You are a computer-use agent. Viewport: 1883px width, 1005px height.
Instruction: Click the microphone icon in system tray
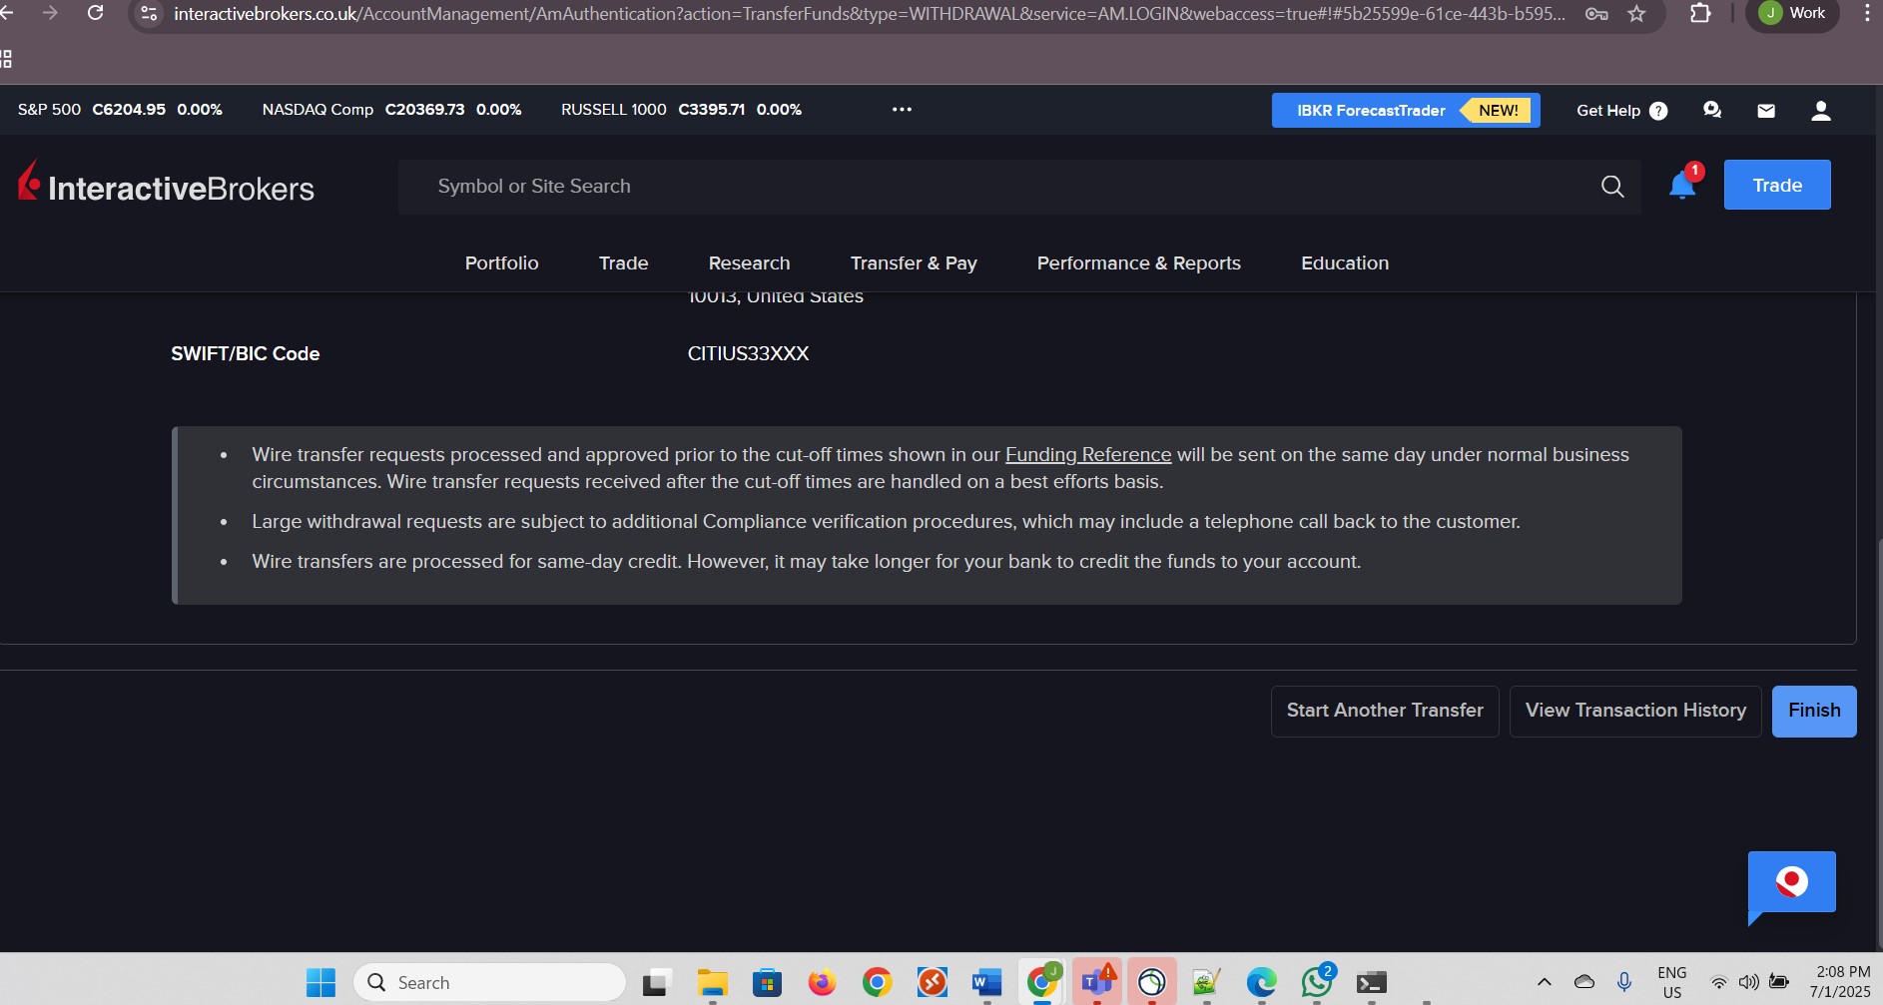[x=1624, y=982]
